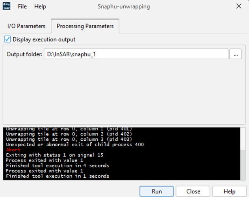Click 'Unwrapping tile at row 0, column 3' line
Image resolution: width=249 pixels, height=197 pixels.
click(69, 139)
